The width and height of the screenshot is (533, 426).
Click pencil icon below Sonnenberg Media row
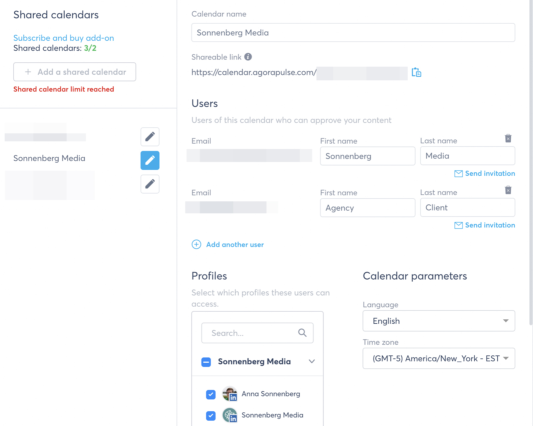click(x=150, y=184)
